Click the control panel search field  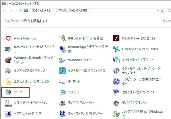[169, 11]
